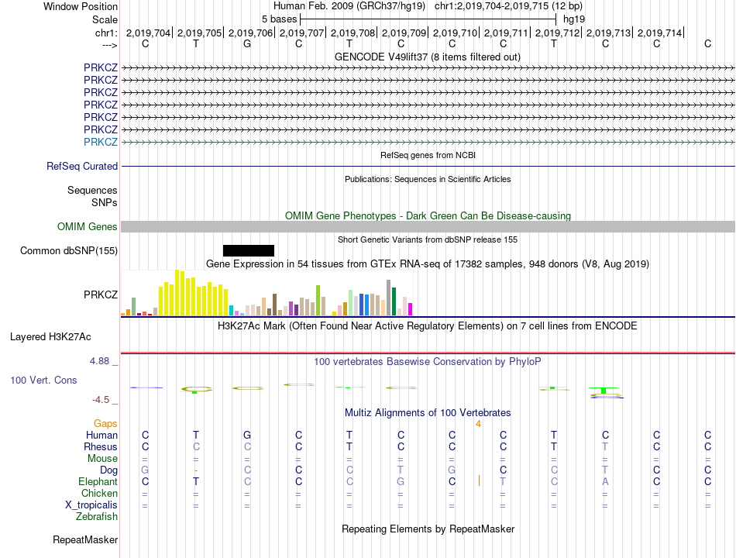Select the black dbSNP variant block
This screenshot has height=558, width=736.
click(249, 250)
